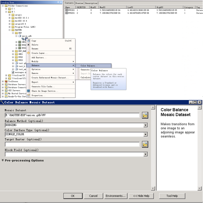Select My Hosted Services icon
203x203 pixels.
6,94
